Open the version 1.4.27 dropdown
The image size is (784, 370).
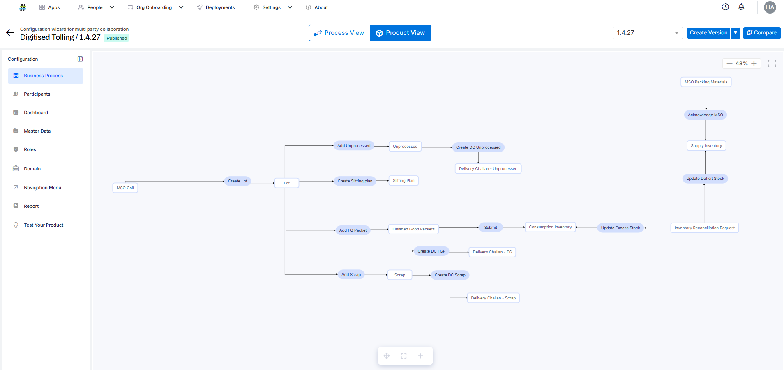click(x=647, y=33)
